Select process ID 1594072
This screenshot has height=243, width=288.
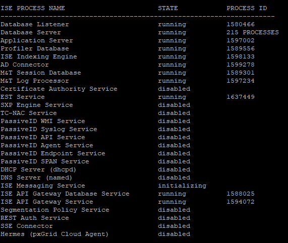pyautogui.click(x=241, y=202)
